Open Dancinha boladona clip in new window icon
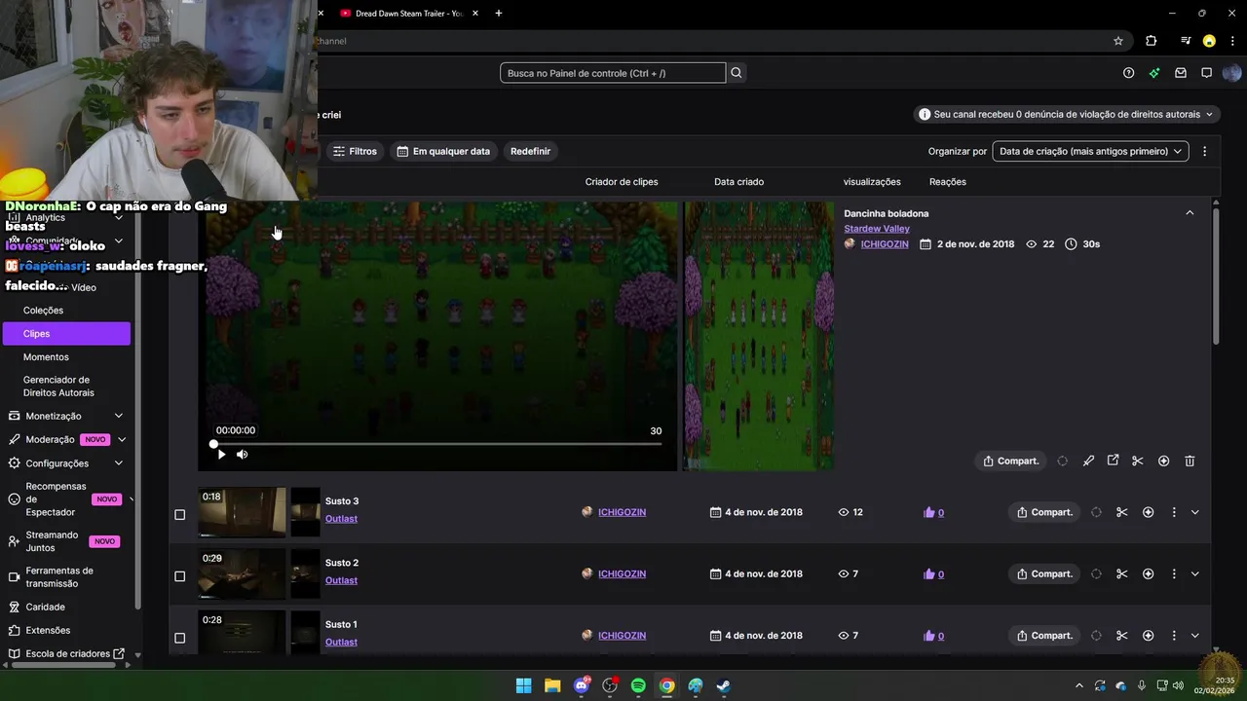The image size is (1247, 701). click(x=1113, y=461)
